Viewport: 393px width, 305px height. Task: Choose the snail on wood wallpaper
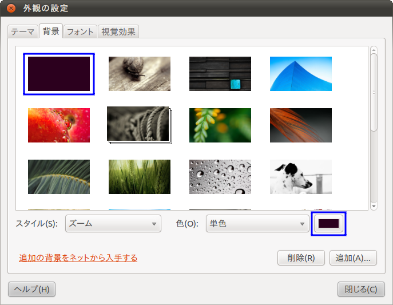point(140,74)
